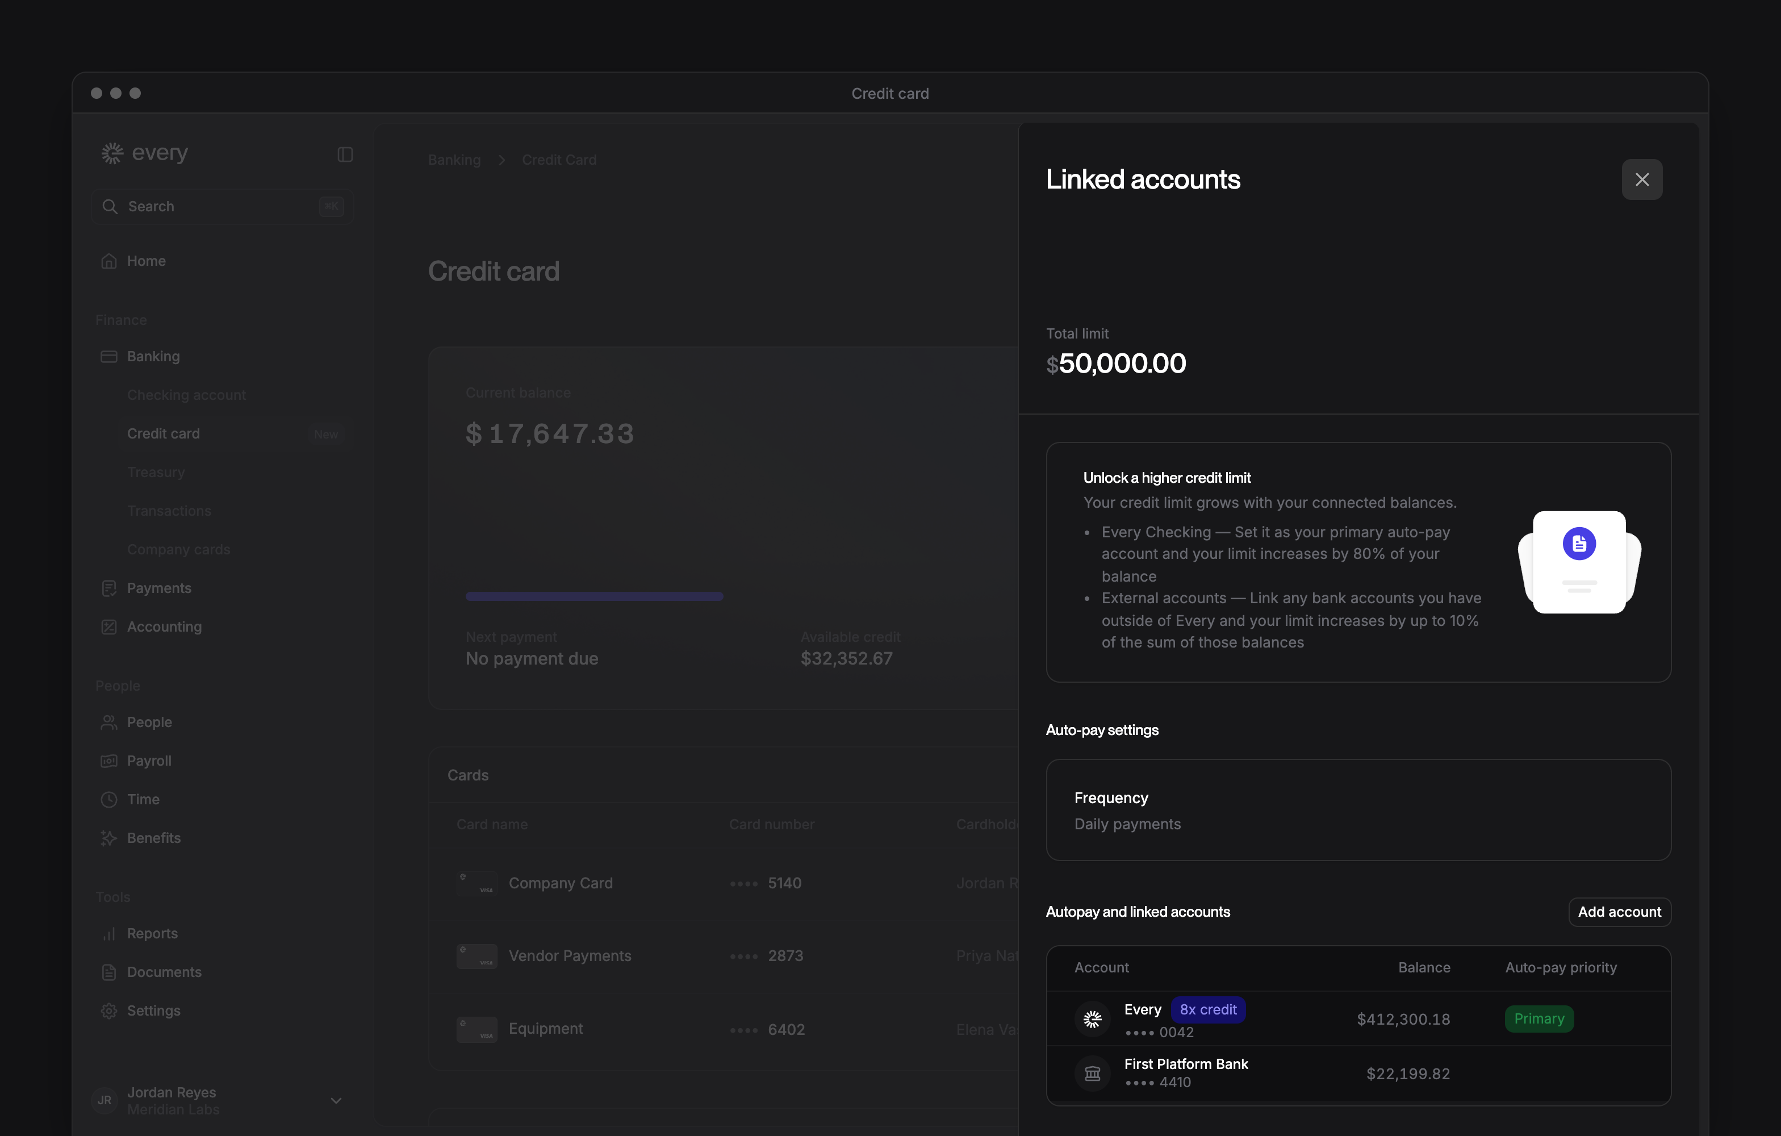Open the Frequency Daily payments card

[x=1358, y=810]
